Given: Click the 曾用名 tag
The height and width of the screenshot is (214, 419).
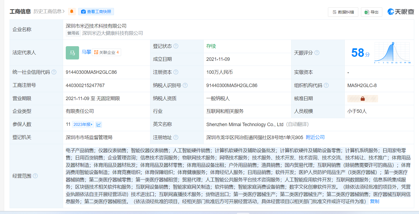Looking at the screenshot, I should click(73, 33).
